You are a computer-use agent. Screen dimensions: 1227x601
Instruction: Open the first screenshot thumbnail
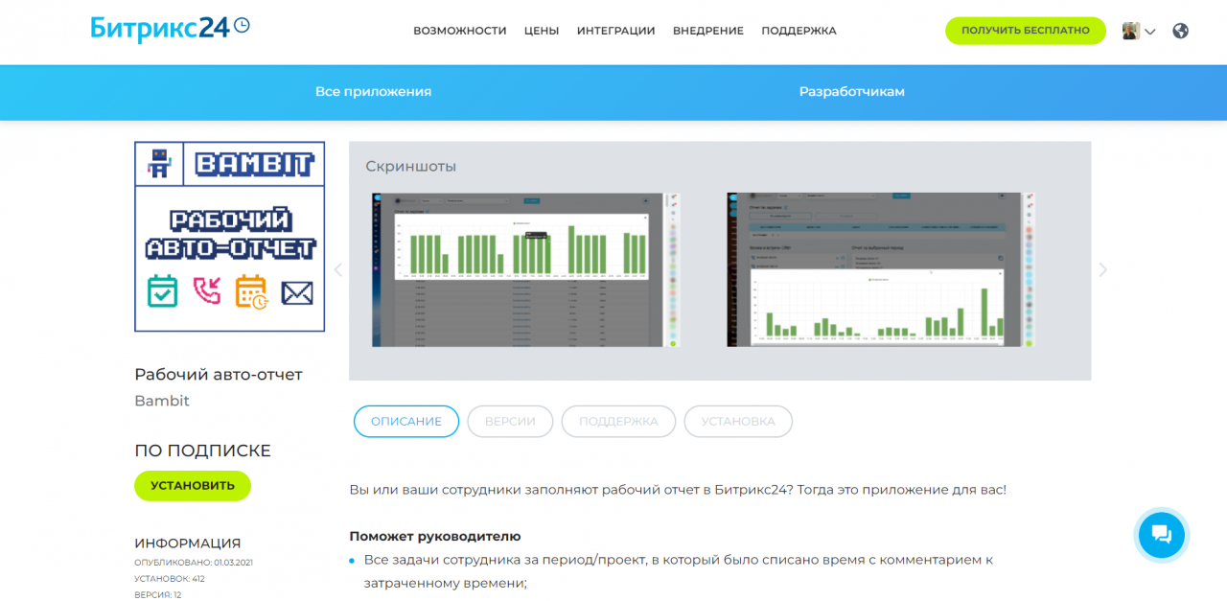(525, 269)
